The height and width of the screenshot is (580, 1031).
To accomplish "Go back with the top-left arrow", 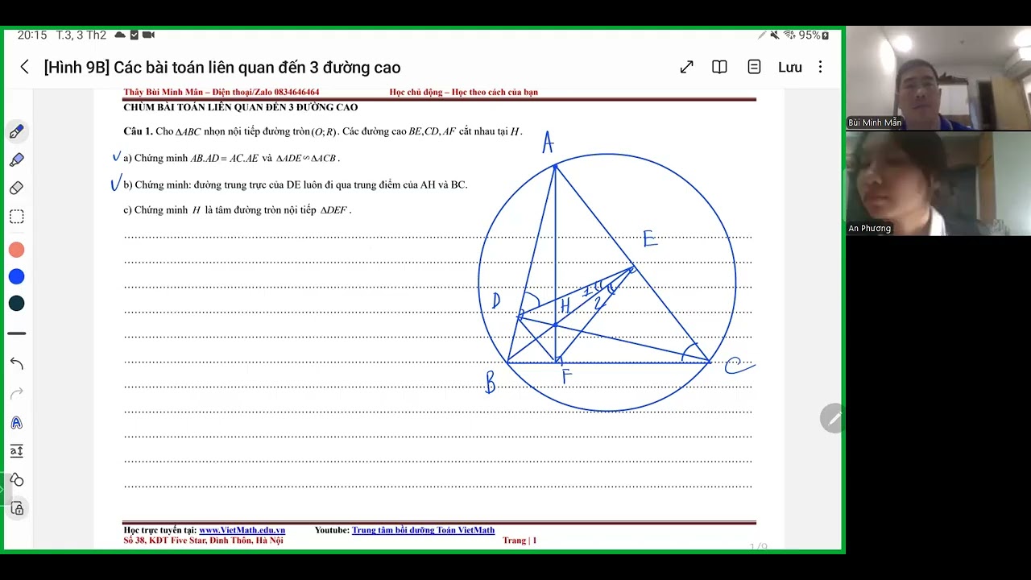I will [24, 68].
